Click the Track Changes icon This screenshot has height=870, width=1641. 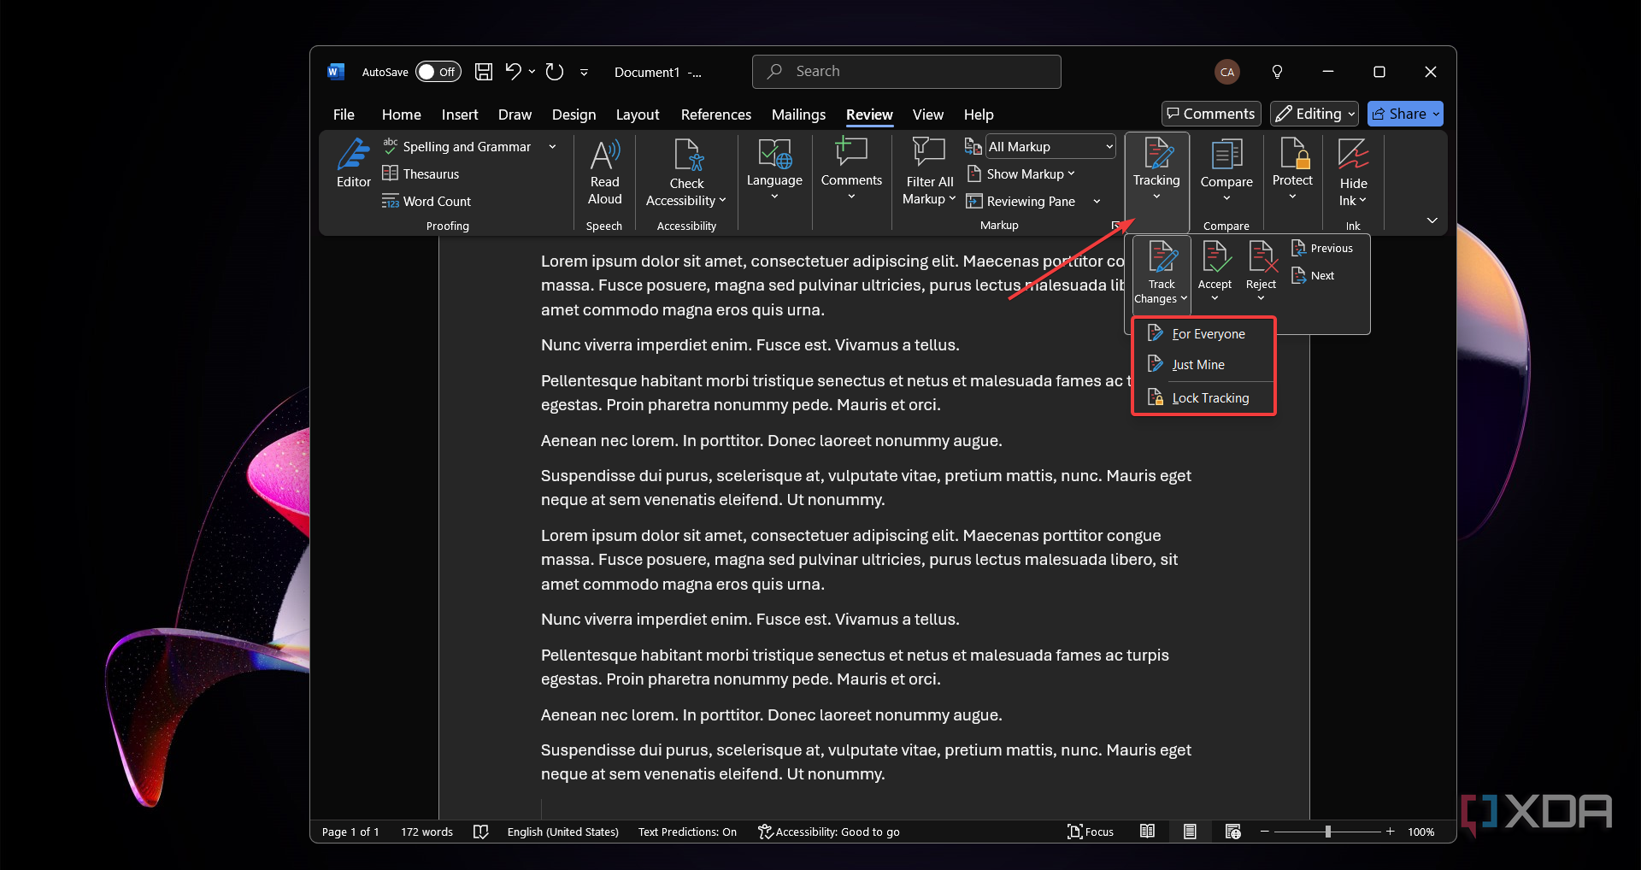coord(1162,257)
